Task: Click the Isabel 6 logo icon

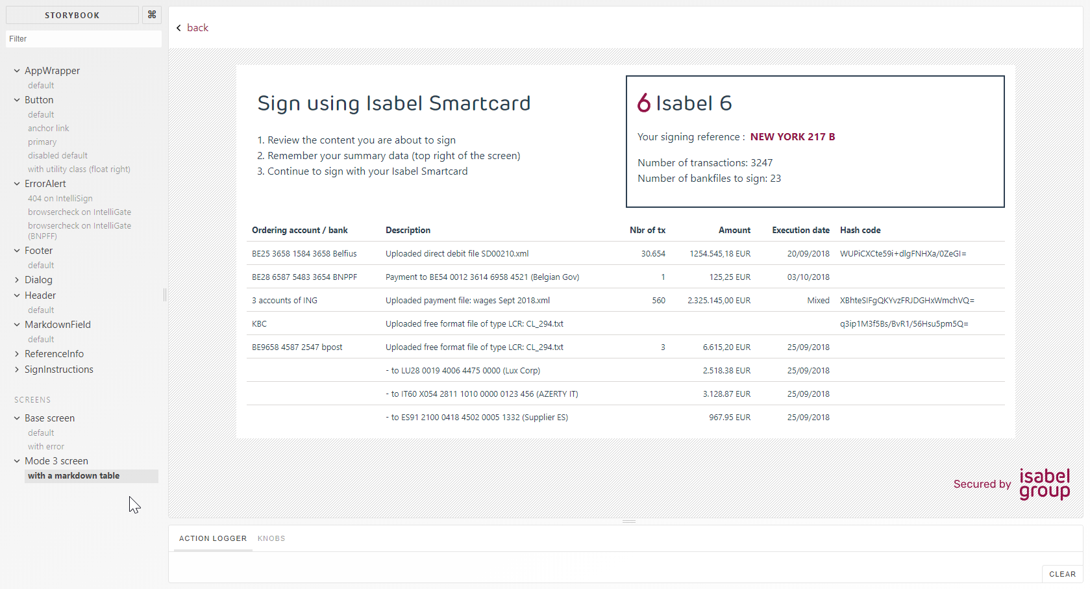Action: click(x=644, y=103)
